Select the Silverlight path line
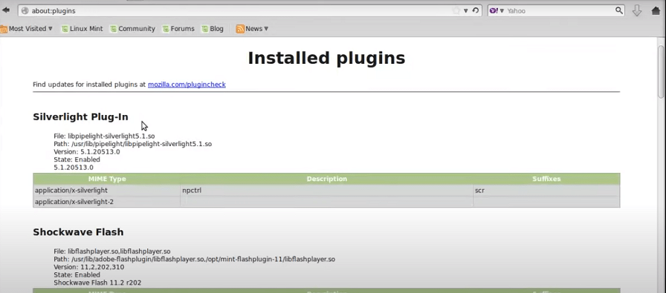The height and width of the screenshot is (293, 666). coord(132,144)
